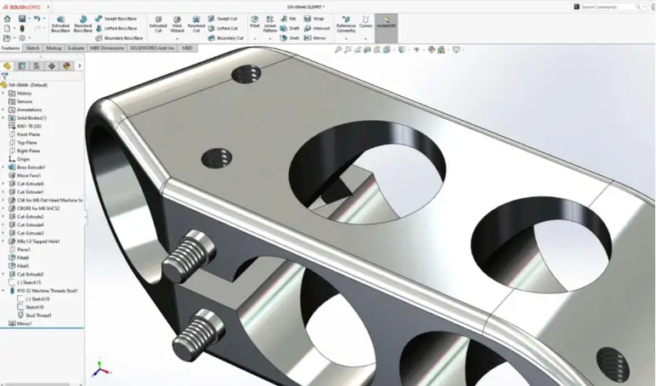The width and height of the screenshot is (656, 386).
Task: Select the Extruded Boss/Base tool
Action: point(60,25)
